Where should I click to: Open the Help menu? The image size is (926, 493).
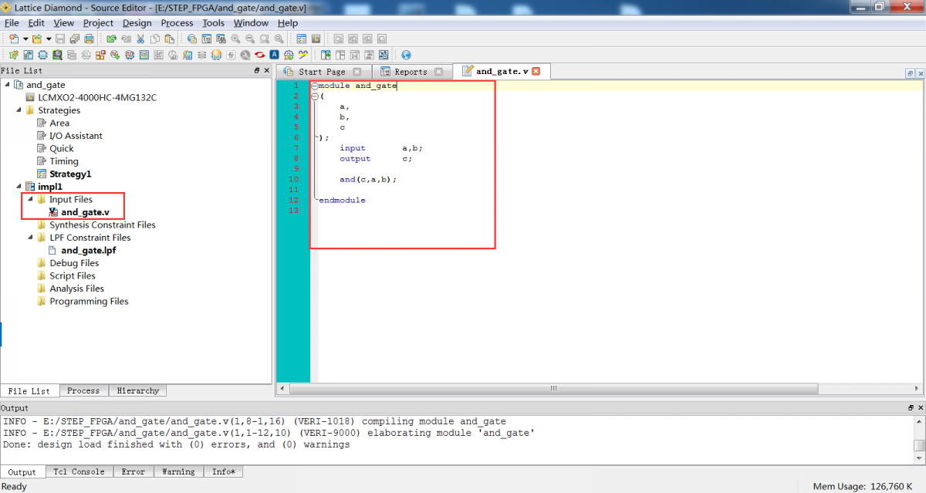288,23
